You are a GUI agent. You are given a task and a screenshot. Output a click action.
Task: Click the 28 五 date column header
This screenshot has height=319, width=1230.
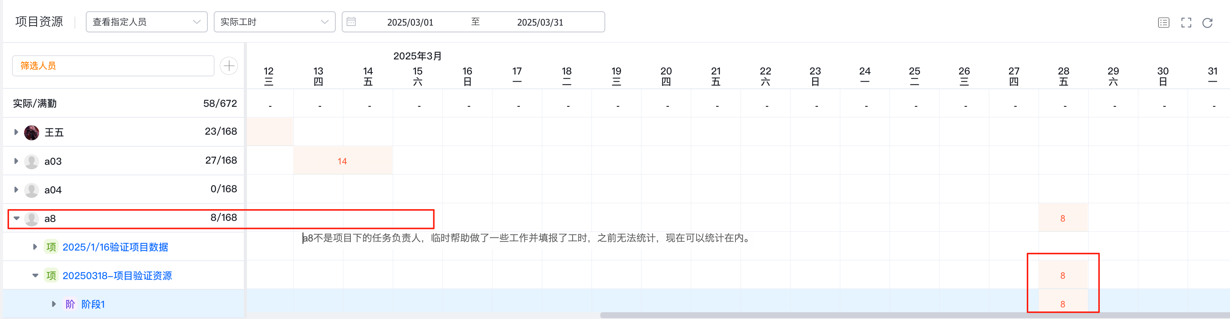pos(1063,76)
